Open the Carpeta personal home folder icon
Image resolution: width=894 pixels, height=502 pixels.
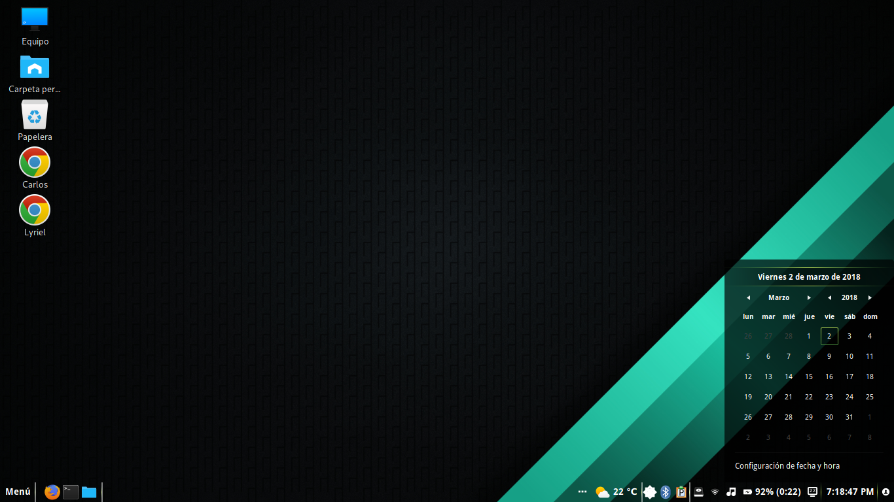pos(35,73)
